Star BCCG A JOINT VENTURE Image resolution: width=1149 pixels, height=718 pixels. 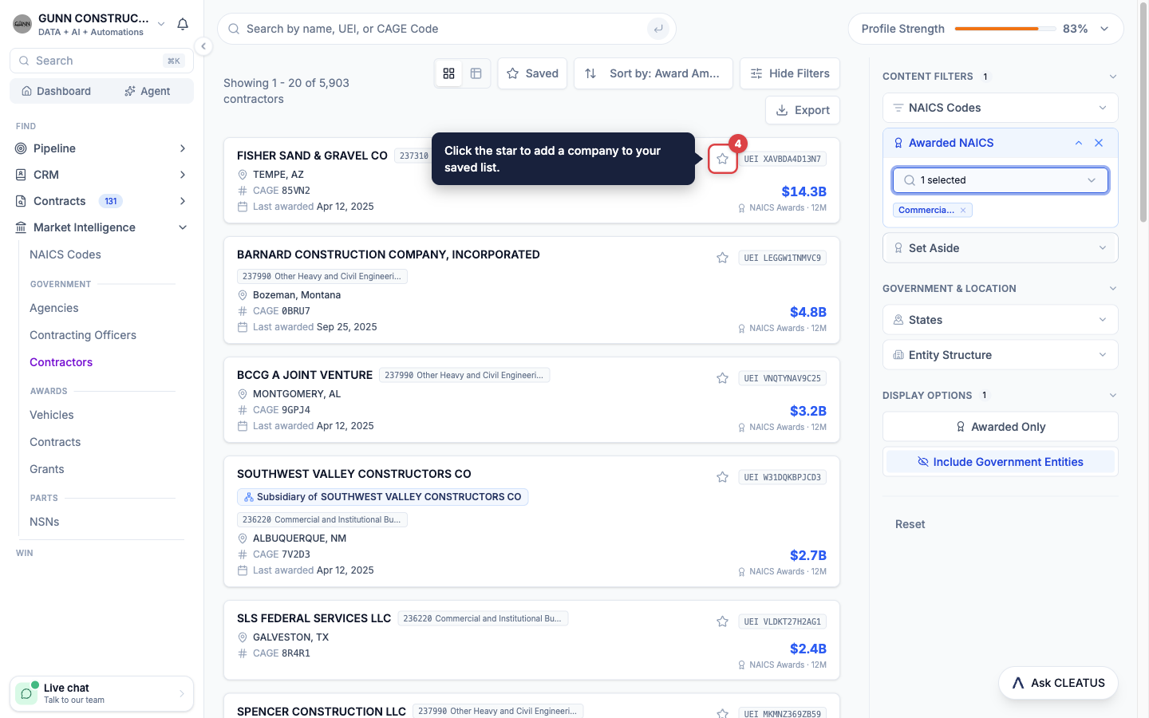pyautogui.click(x=722, y=378)
